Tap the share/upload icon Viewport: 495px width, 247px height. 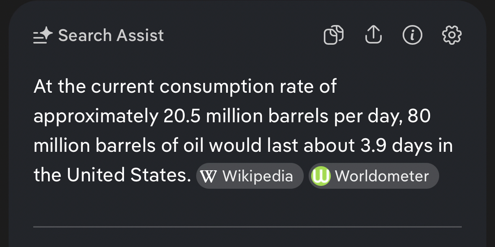[373, 35]
